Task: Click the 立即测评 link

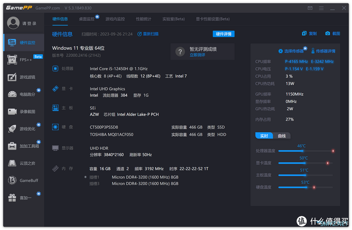Action: pyautogui.click(x=197, y=55)
